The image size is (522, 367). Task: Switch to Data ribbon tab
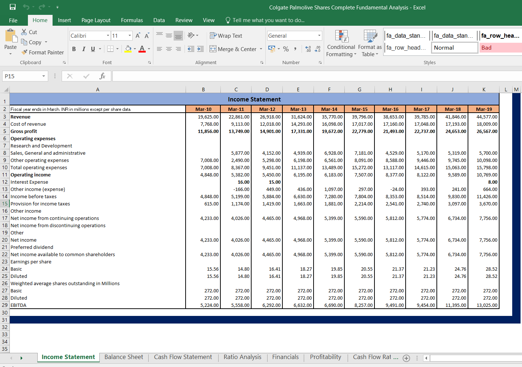(159, 20)
